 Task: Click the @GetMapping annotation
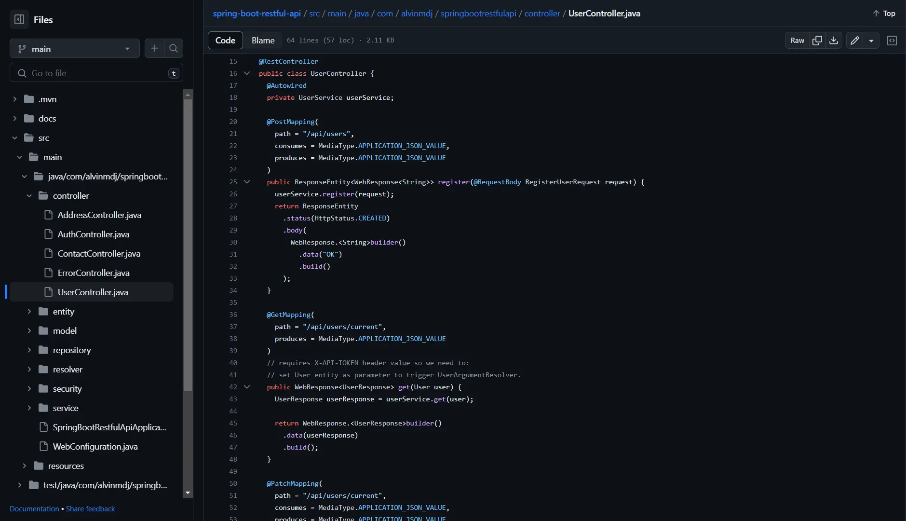(289, 315)
